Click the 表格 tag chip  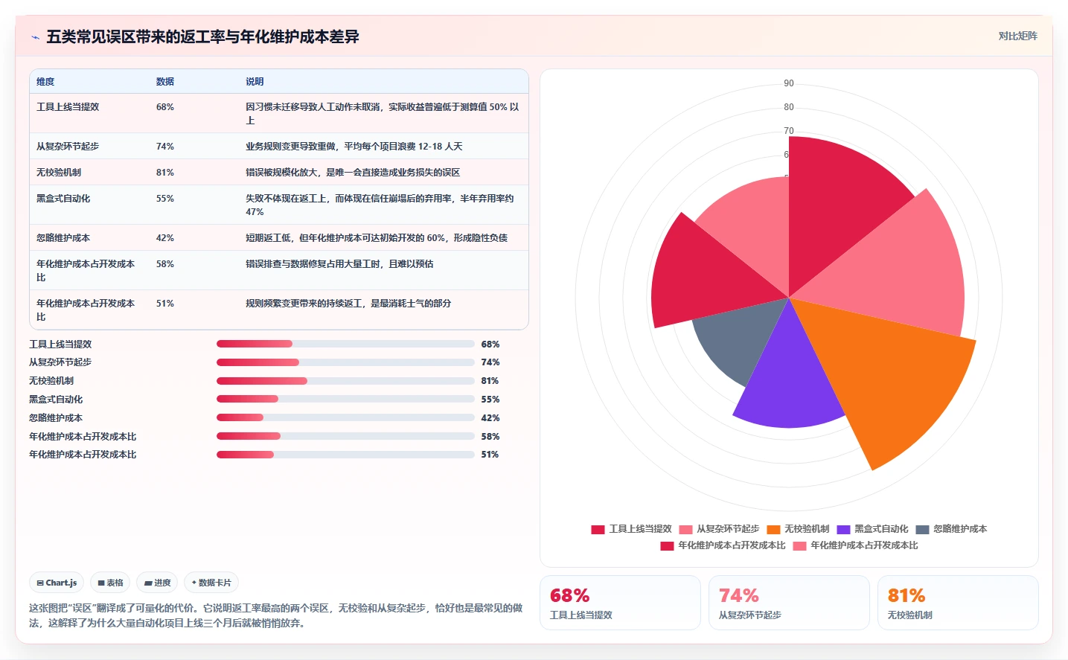click(x=110, y=583)
